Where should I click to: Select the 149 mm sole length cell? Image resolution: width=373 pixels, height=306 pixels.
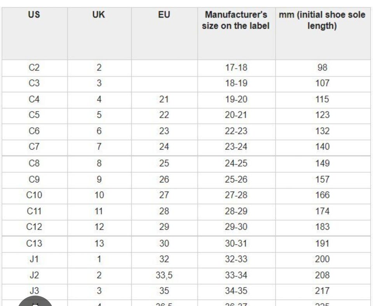click(x=322, y=163)
